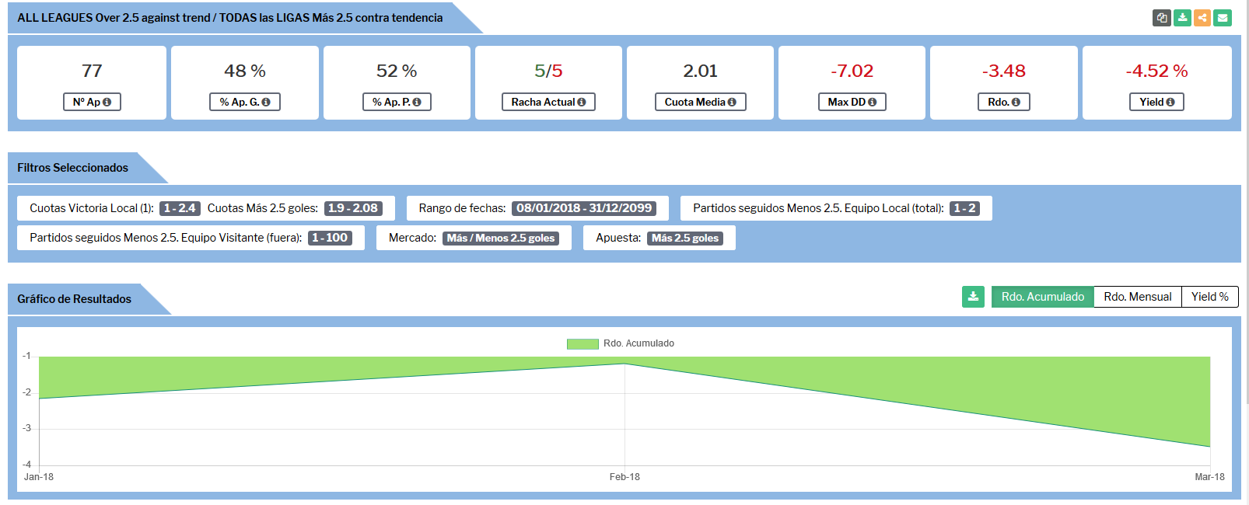Click the green email envelope icon
Viewport: 1249px width, 505px height.
click(1223, 18)
